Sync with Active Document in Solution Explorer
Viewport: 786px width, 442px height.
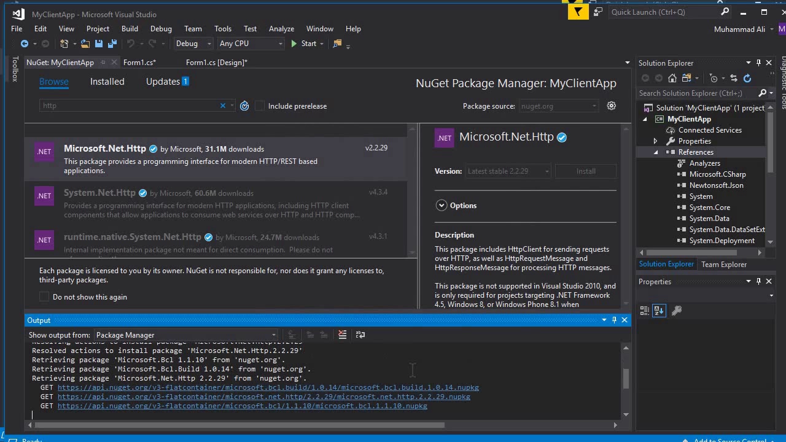[x=733, y=78]
